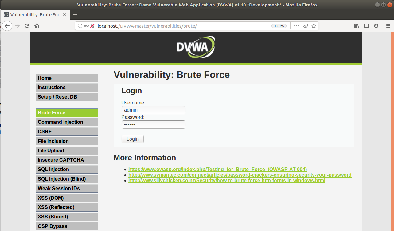Open SQL Injection (Blind) page
Viewport: 394px width, 231px height.
pos(67,179)
